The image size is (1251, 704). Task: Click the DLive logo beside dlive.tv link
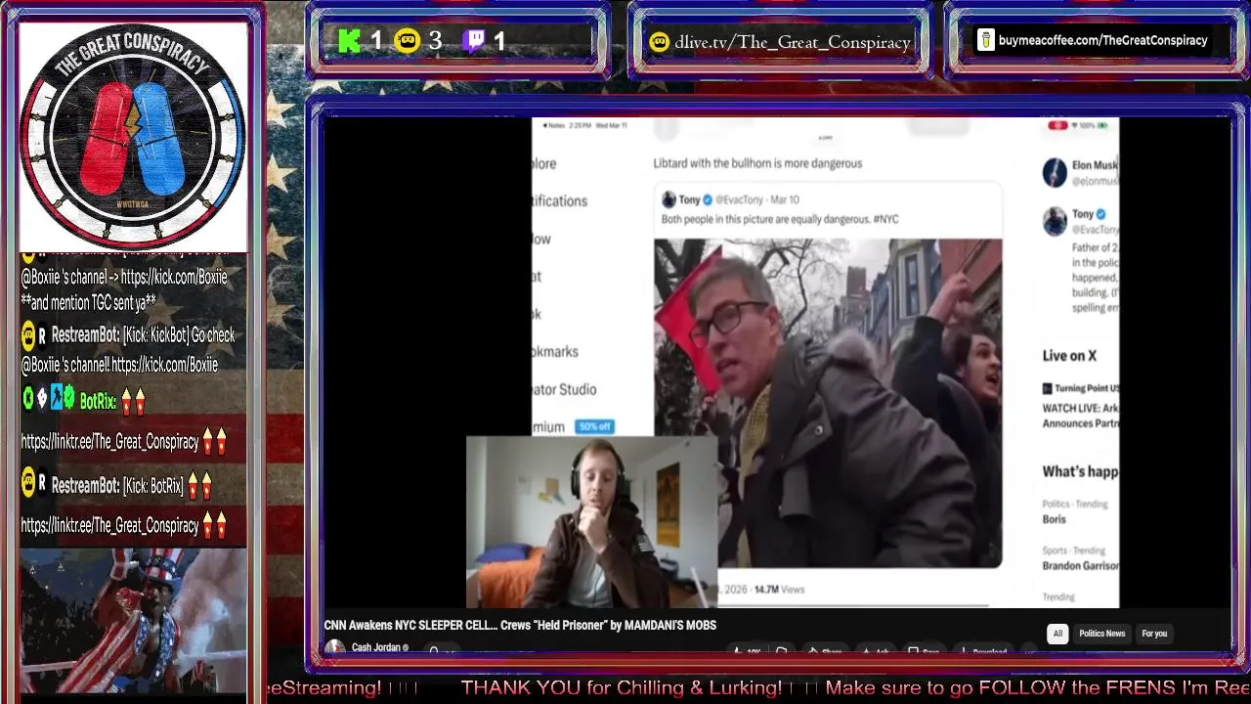[x=660, y=42]
